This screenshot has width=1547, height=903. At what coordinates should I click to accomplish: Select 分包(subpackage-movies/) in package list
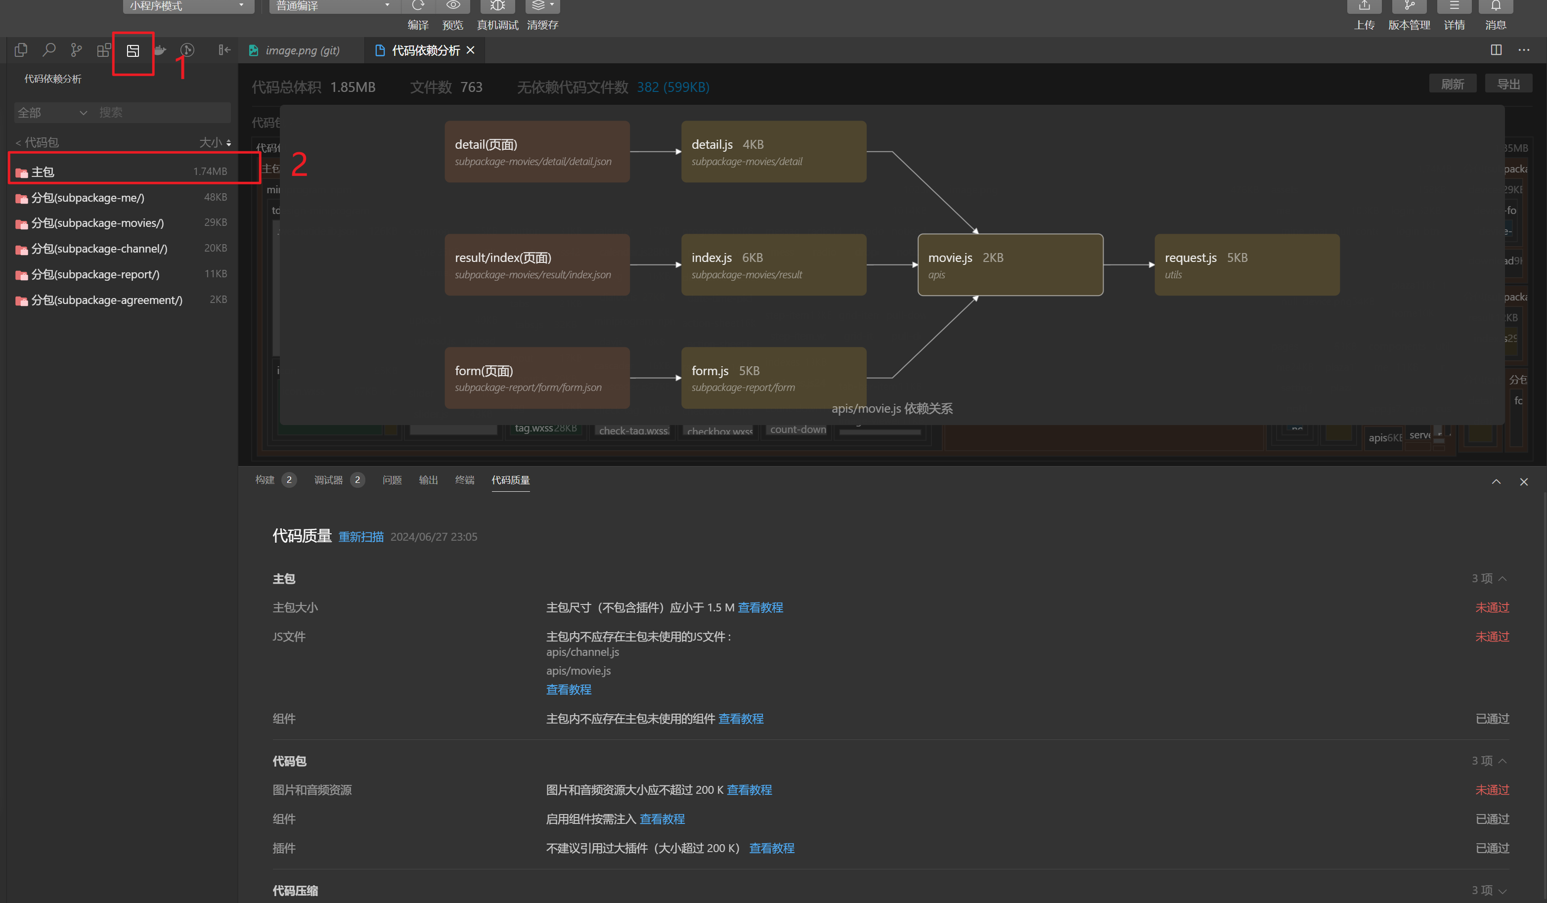pyautogui.click(x=122, y=223)
